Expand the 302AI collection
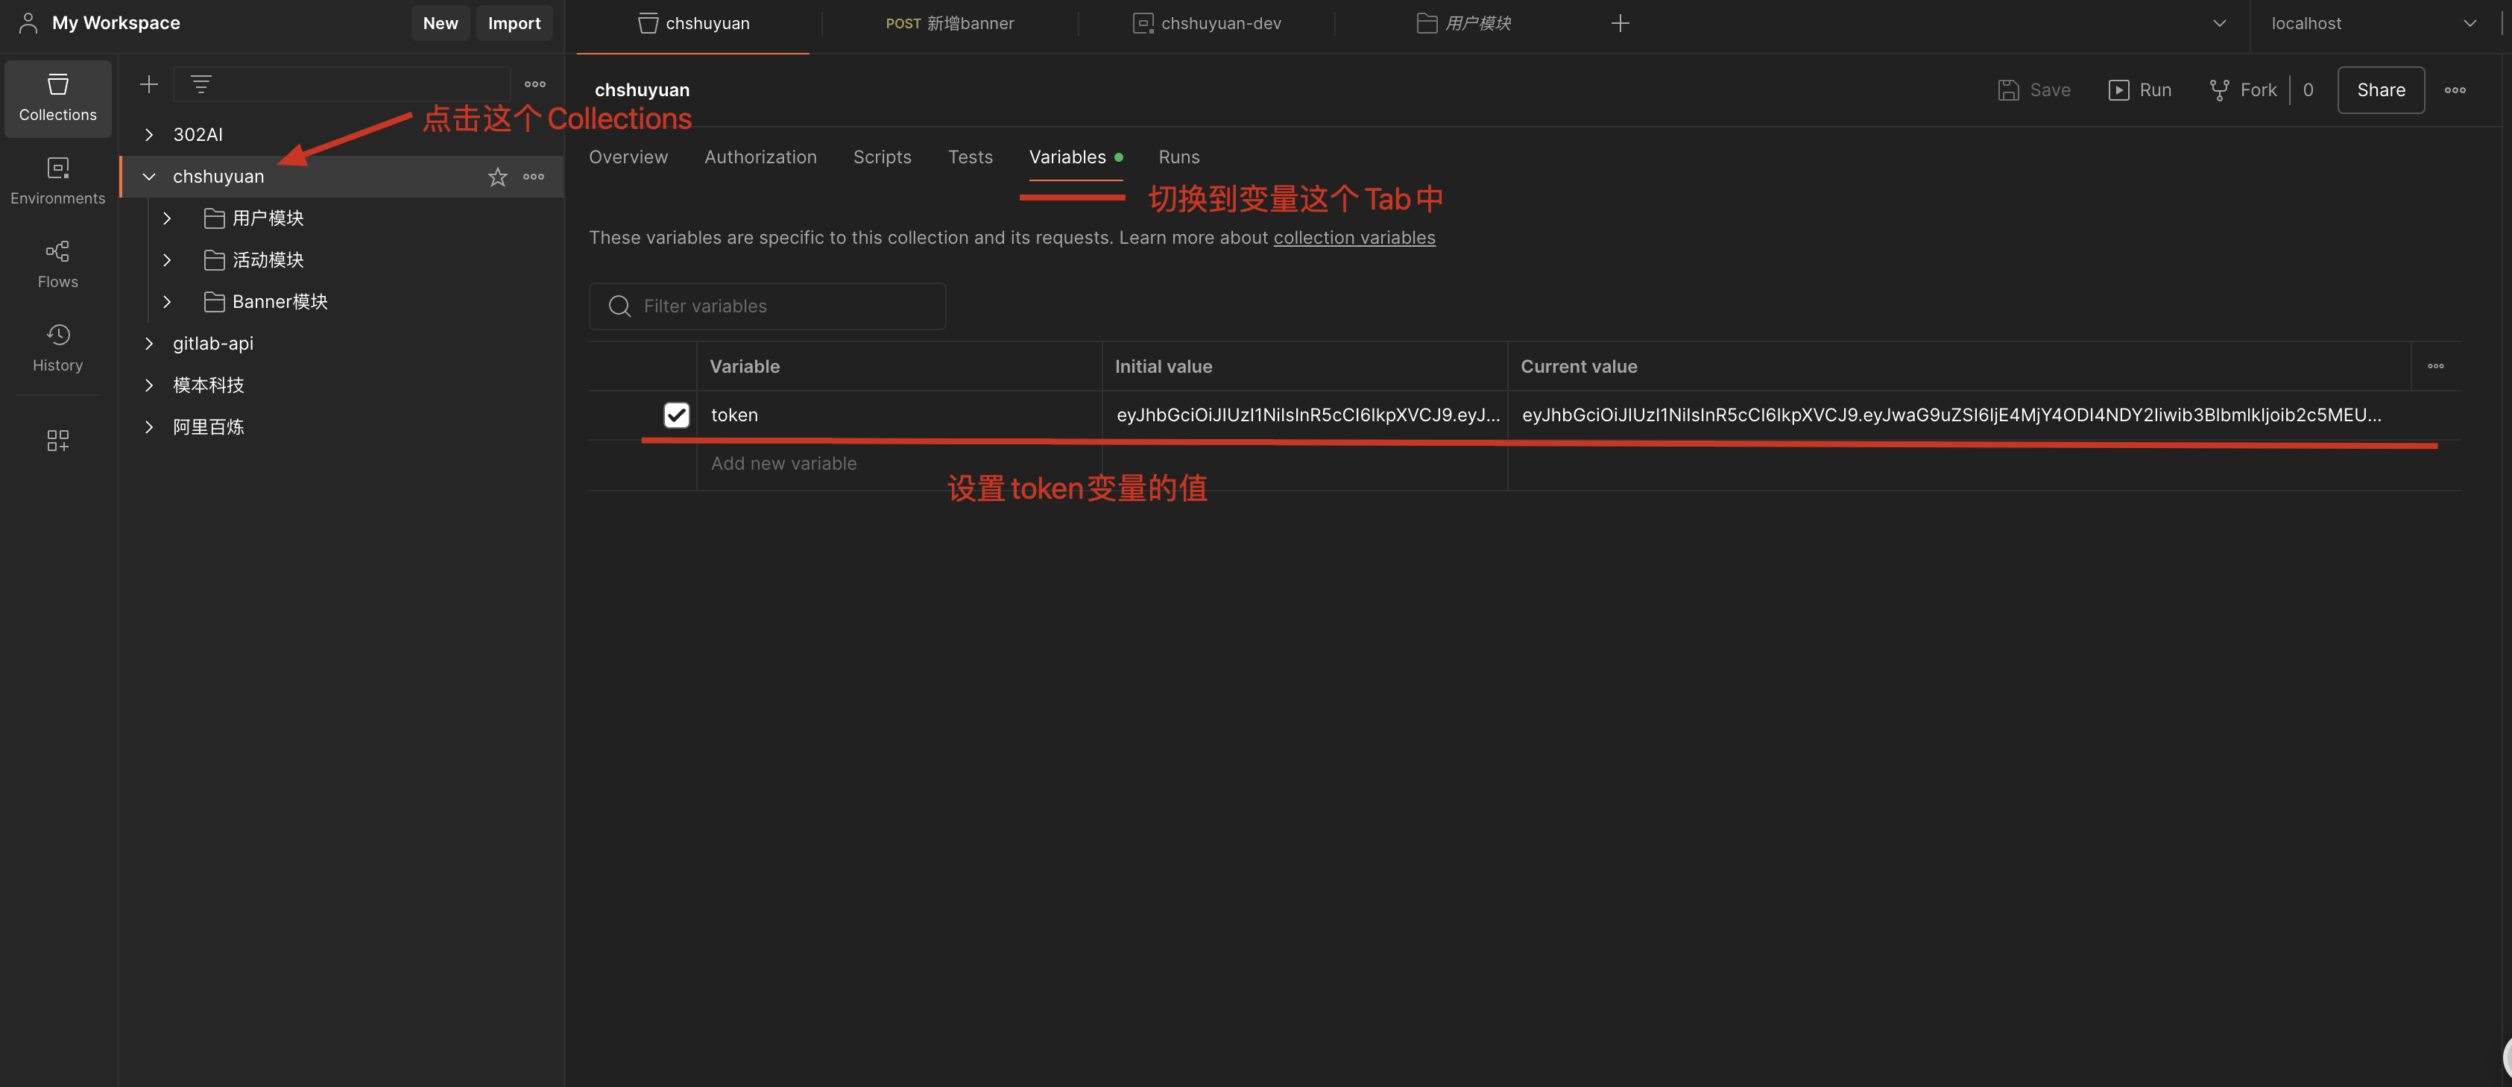 pyautogui.click(x=149, y=135)
